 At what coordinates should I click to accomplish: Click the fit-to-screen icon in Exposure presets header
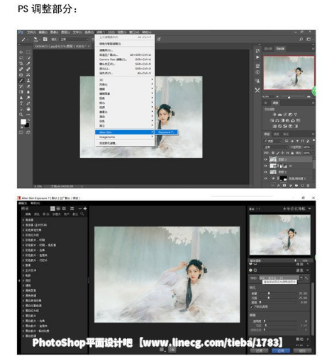(72, 209)
